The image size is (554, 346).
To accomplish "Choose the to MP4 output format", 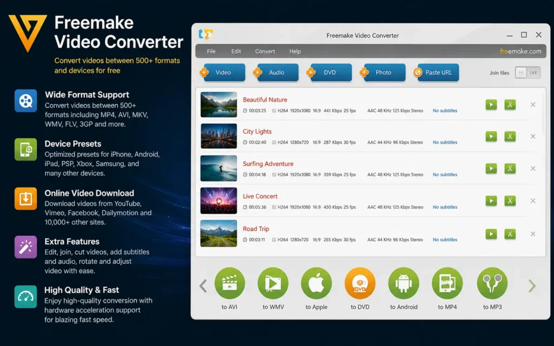I will coord(447,283).
